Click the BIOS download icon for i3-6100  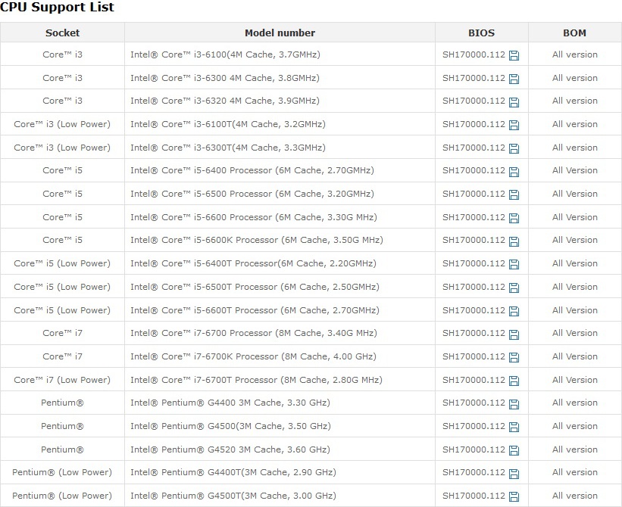[514, 55]
